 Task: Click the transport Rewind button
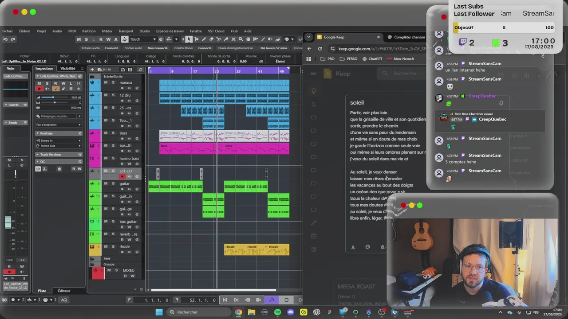247,300
